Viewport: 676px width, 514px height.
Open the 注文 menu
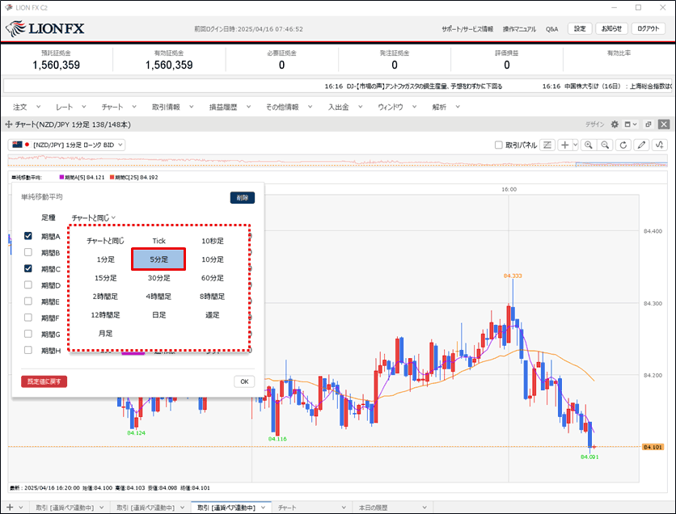coord(27,107)
